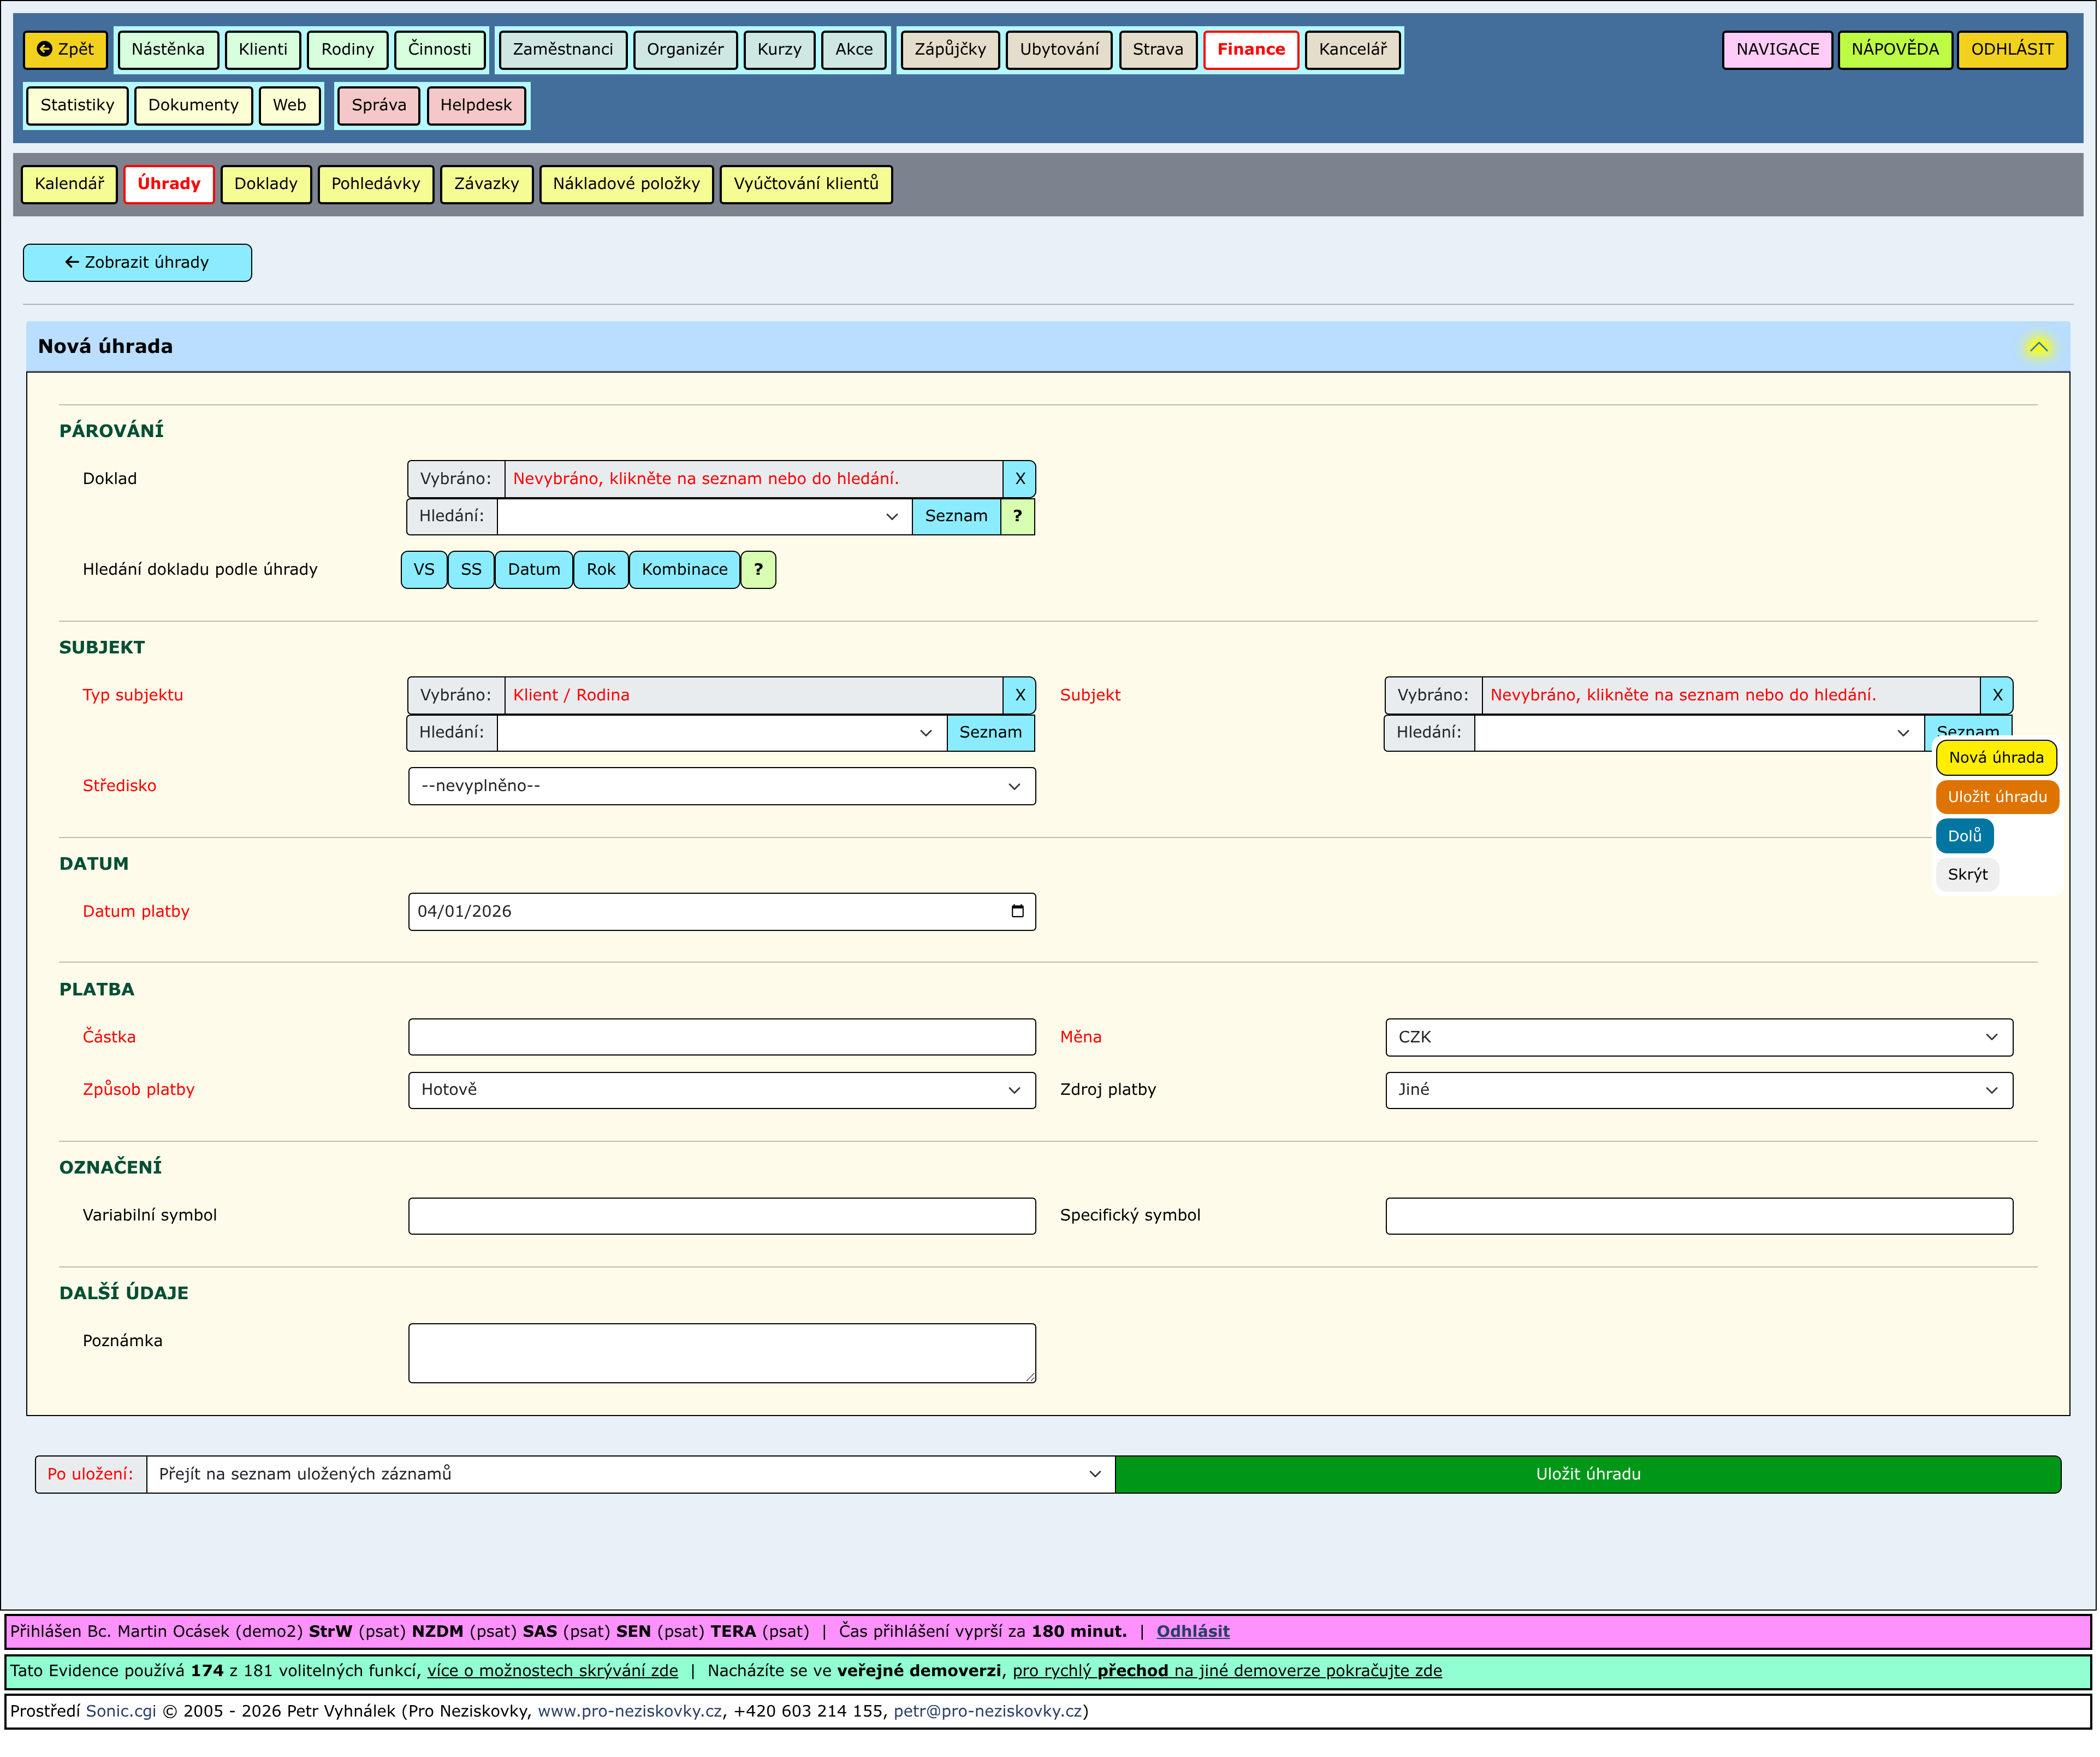Open the Typ subjektu Hledání dropdown
This screenshot has height=1757, width=2100.
point(722,733)
